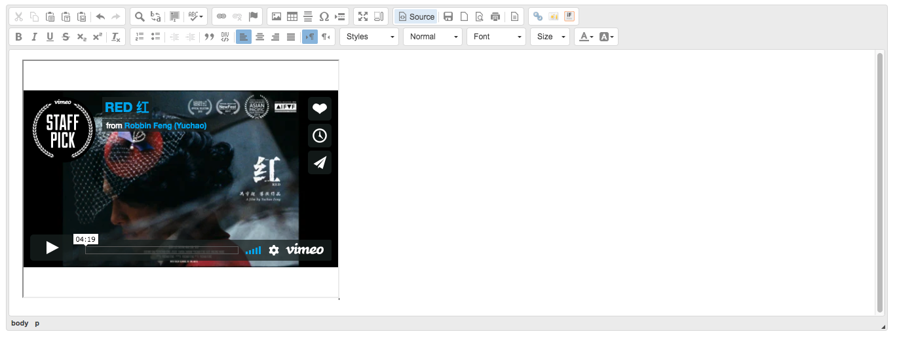897x338 pixels.
Task: Toggle italic formatting
Action: point(35,37)
